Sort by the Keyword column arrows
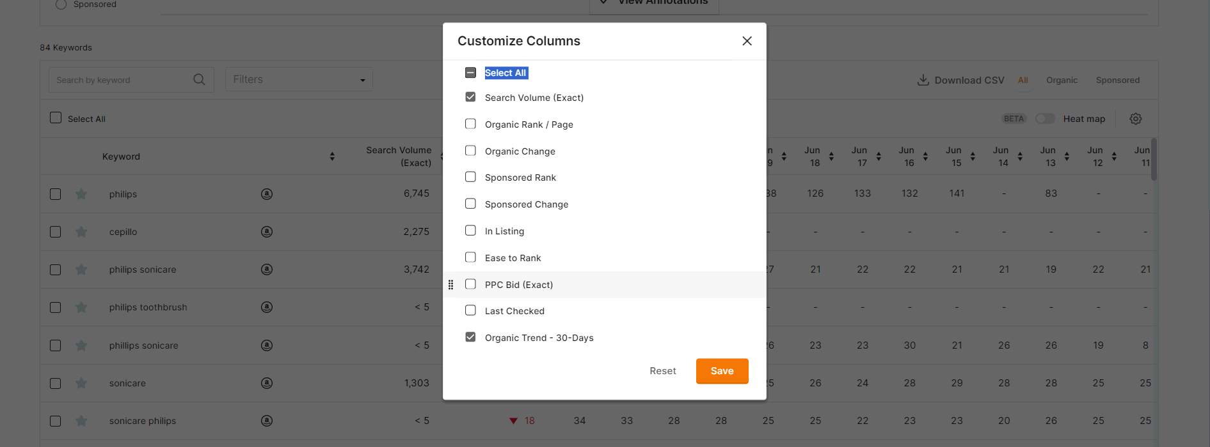Screen dimensions: 1210x447 pos(332,156)
